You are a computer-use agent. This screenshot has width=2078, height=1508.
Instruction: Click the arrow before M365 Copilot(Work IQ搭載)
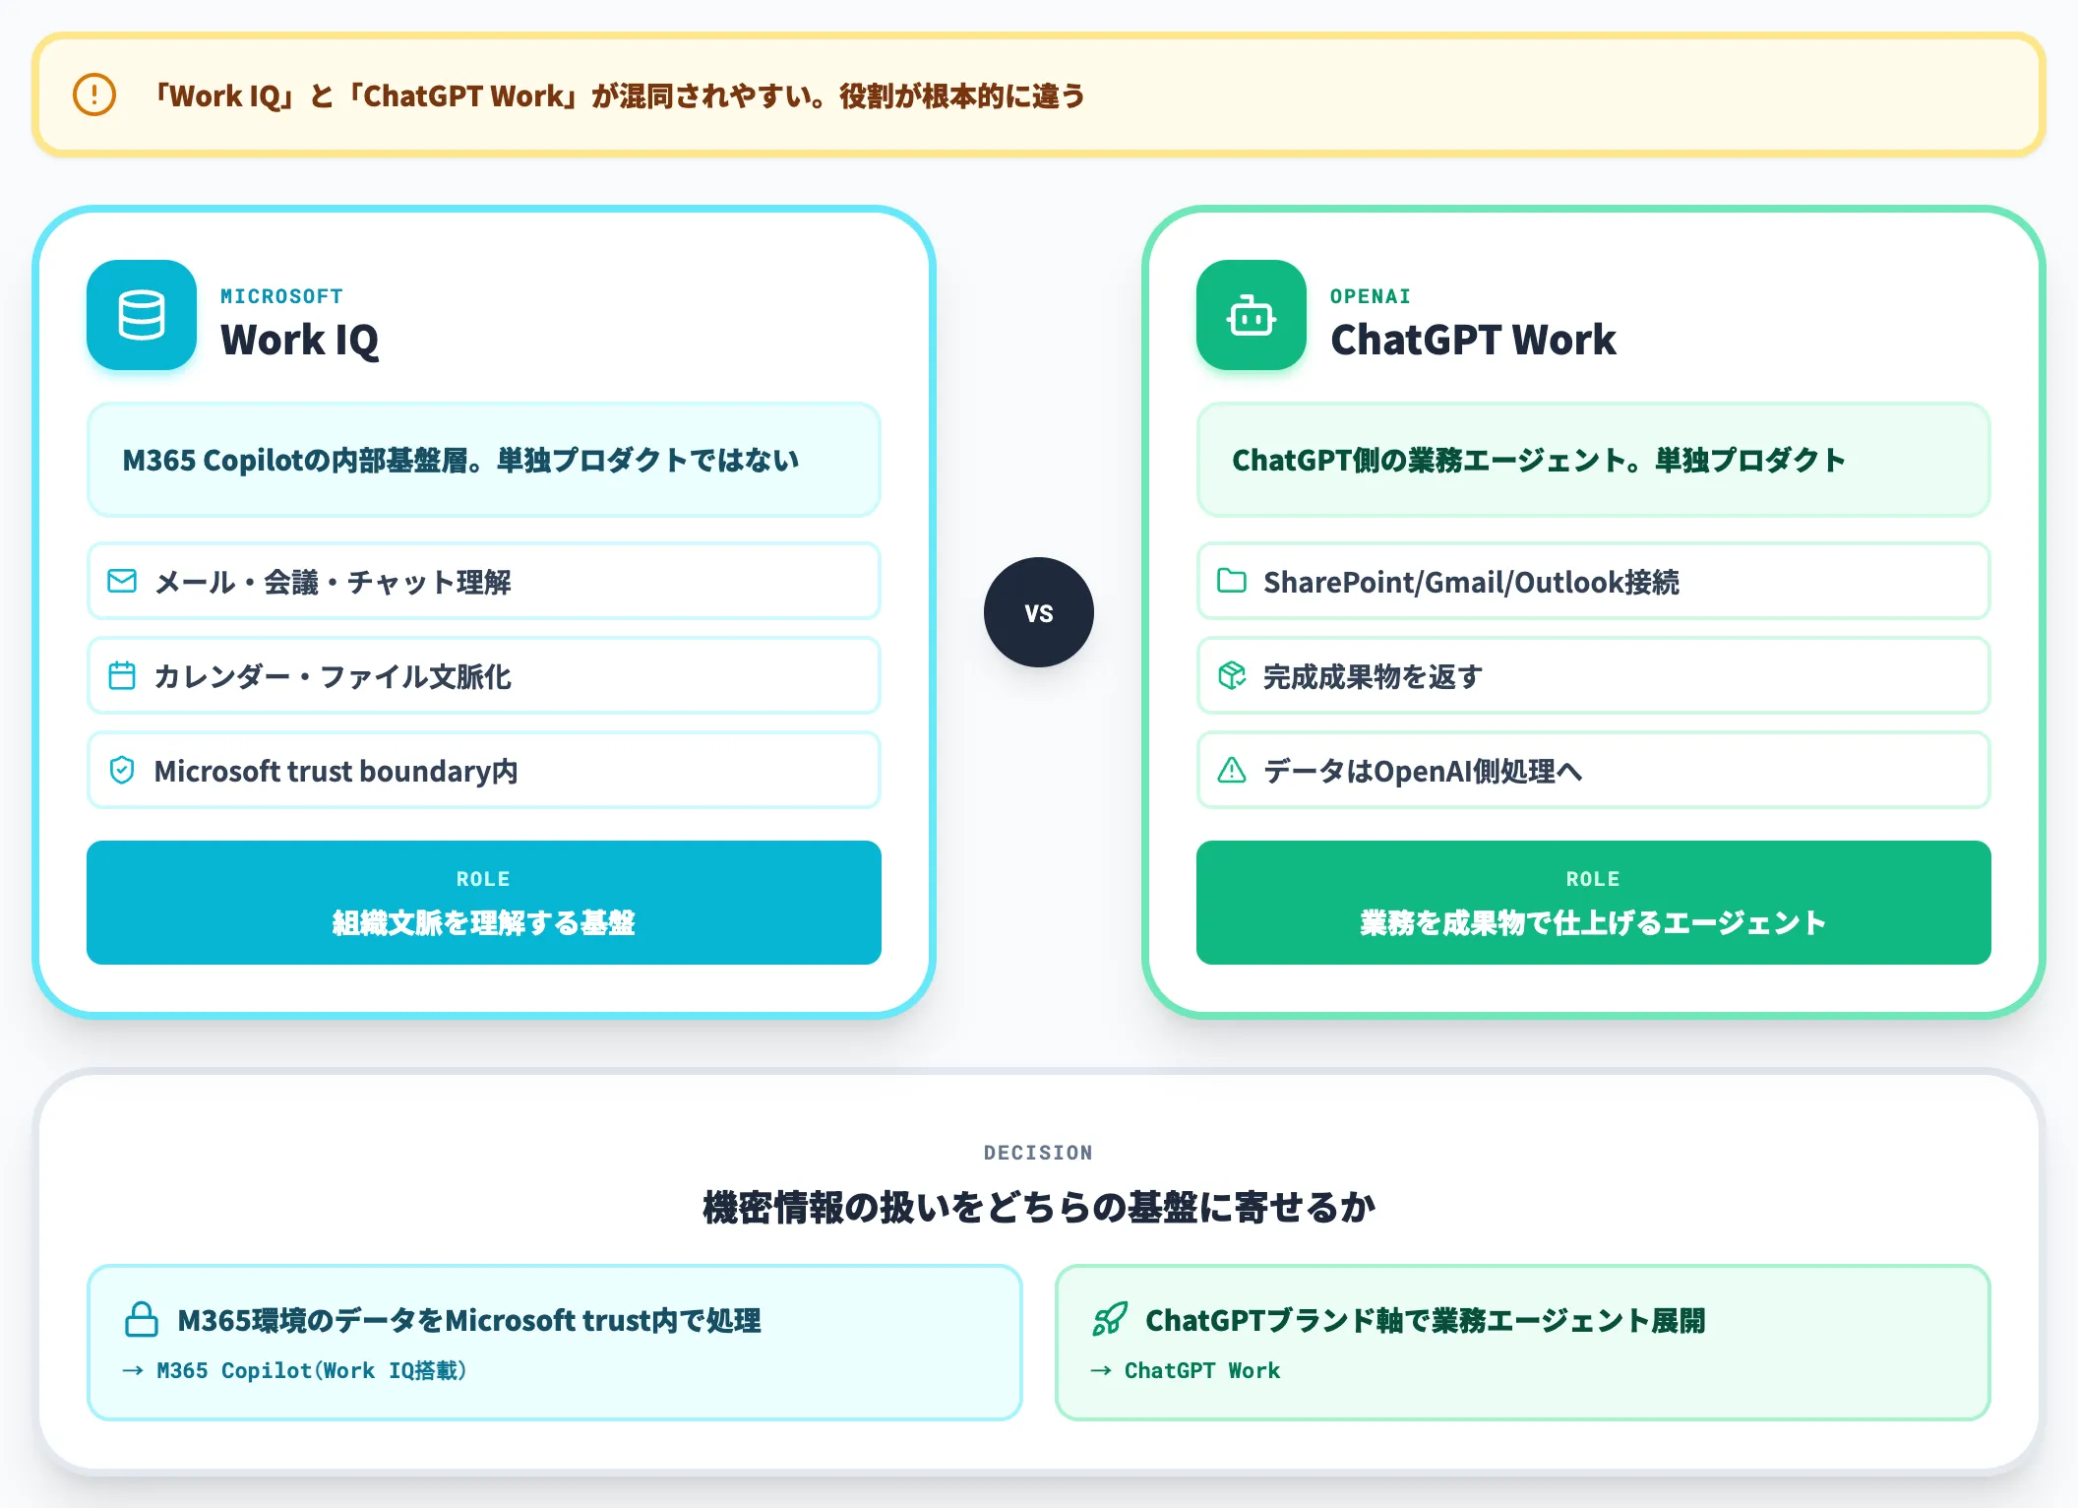(133, 1370)
